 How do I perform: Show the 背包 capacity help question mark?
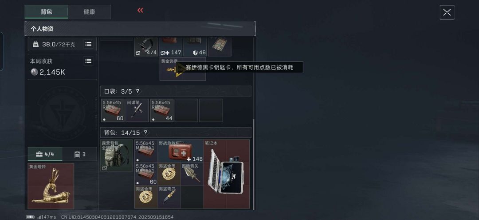145,133
